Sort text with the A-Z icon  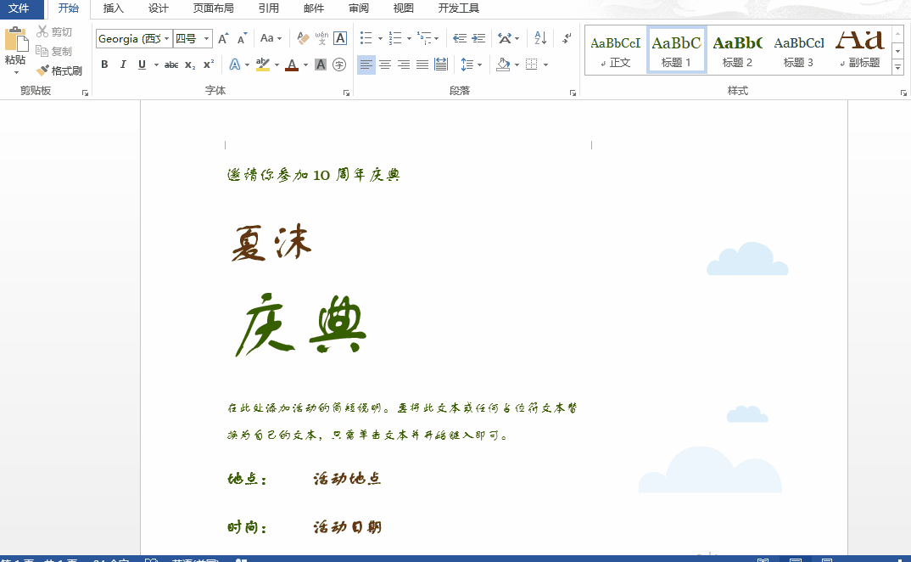click(540, 38)
